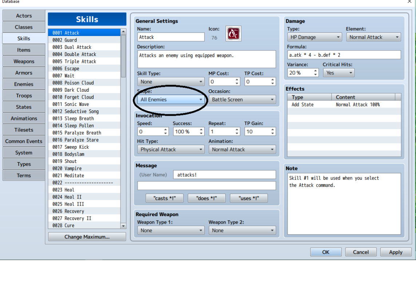The height and width of the screenshot is (291, 416).
Task: Open the States tab
Action: 24,107
